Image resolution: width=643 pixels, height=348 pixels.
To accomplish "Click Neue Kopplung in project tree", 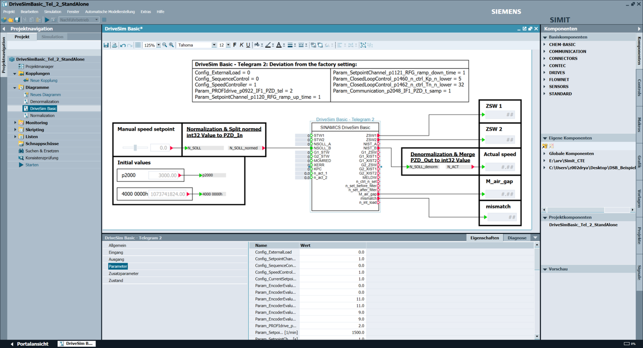I will click(44, 80).
